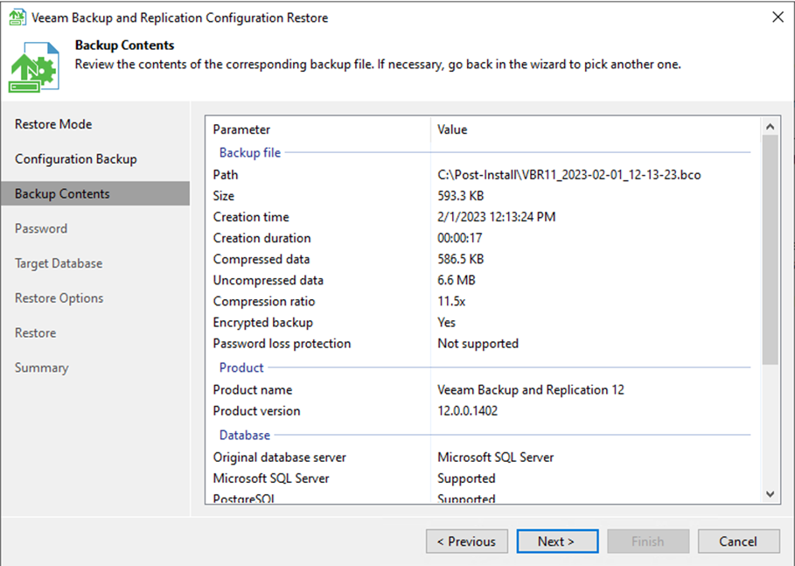Click the configuration restore wizard header icon
The image size is (795, 566).
(x=34, y=67)
